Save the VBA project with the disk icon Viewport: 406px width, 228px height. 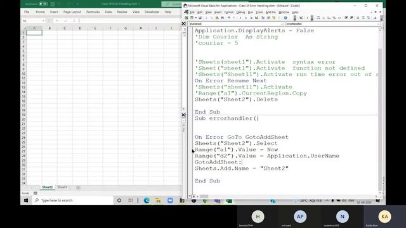[x=200, y=18]
